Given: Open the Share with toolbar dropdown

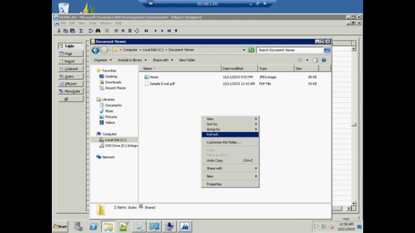Looking at the screenshot, I should click(163, 60).
